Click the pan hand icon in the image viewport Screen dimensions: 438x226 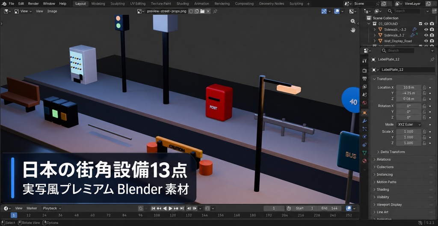(x=353, y=30)
